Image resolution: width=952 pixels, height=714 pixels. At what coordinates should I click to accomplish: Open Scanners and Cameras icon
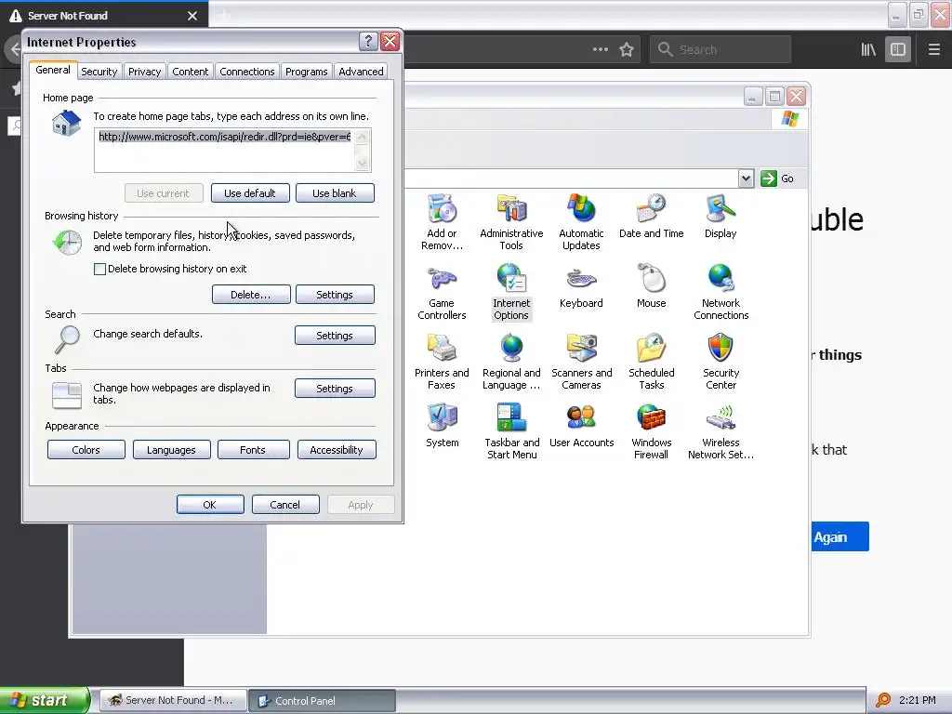point(581,362)
